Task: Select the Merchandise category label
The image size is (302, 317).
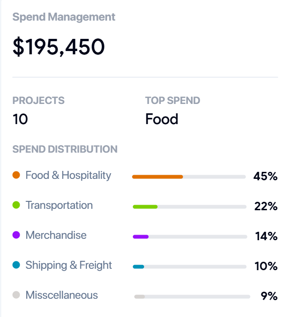Action: pos(56,235)
